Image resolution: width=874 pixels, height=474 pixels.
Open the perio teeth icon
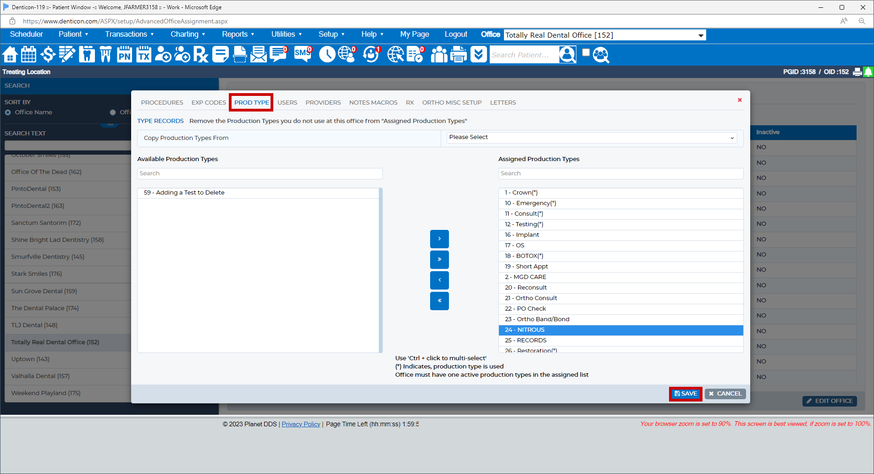click(x=105, y=55)
